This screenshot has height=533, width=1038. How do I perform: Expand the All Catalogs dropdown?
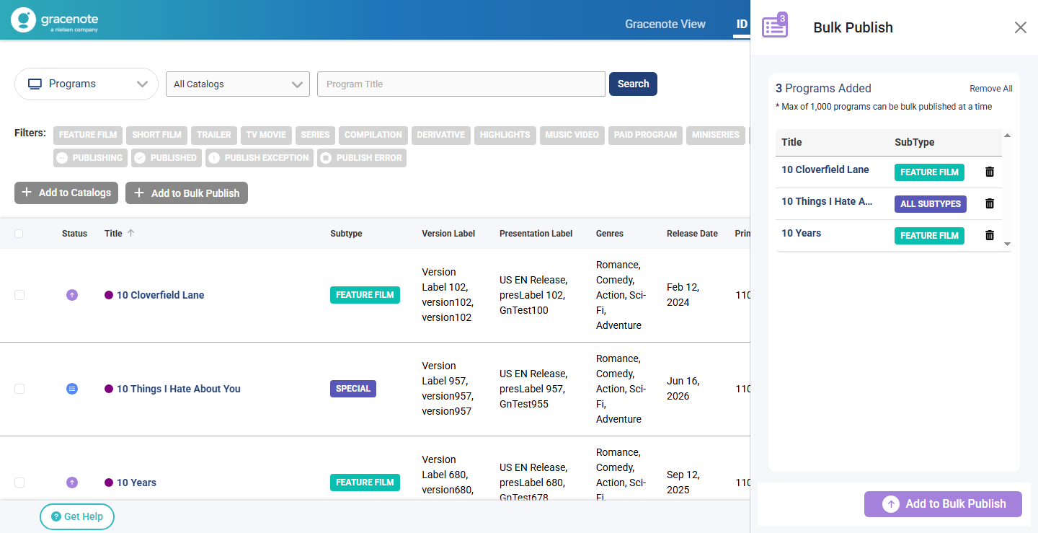tap(237, 84)
